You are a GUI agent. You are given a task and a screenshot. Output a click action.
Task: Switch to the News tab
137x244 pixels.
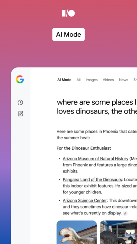pyautogui.click(x=124, y=80)
